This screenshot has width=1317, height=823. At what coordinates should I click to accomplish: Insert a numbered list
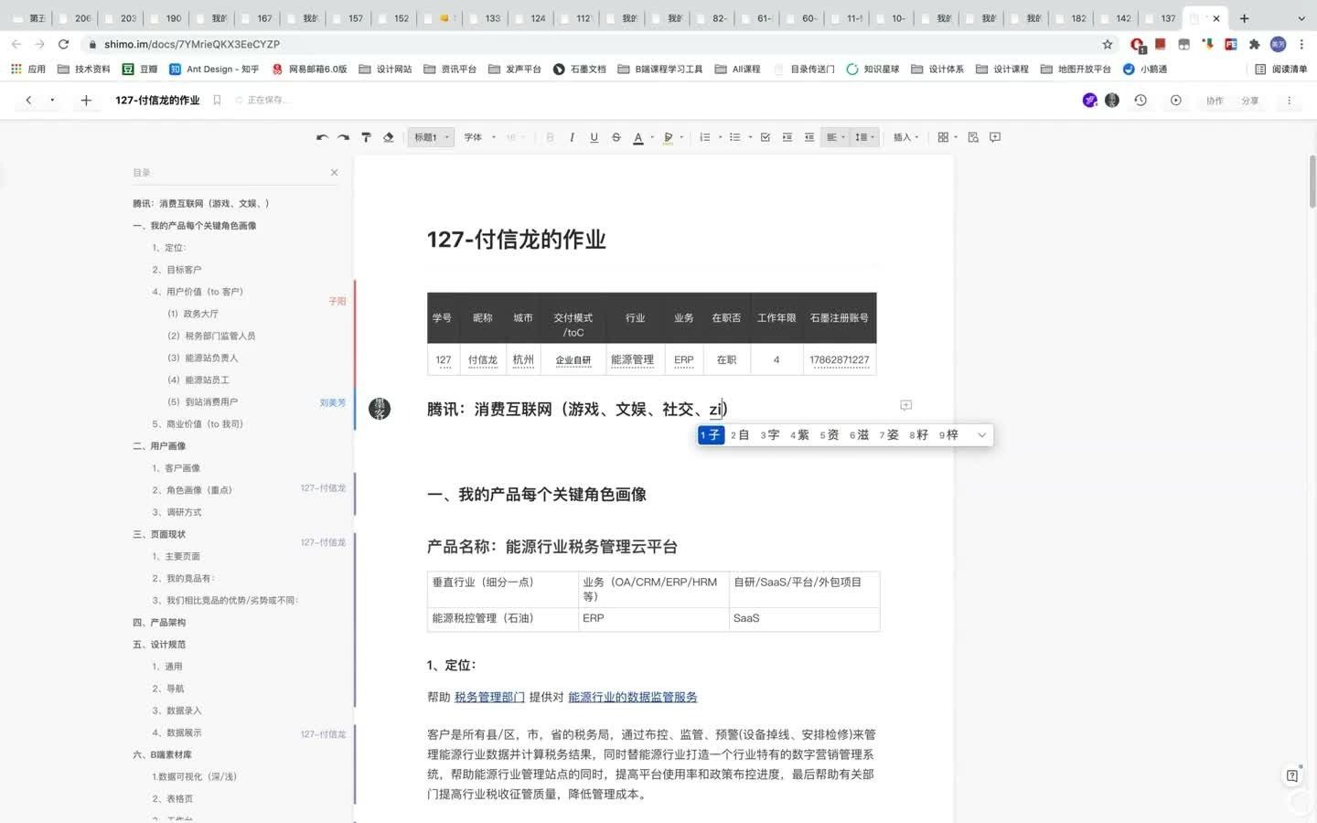pyautogui.click(x=705, y=137)
